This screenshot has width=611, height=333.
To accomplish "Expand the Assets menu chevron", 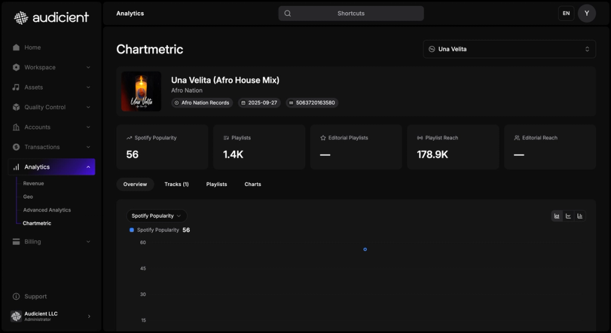I will 88,87.
